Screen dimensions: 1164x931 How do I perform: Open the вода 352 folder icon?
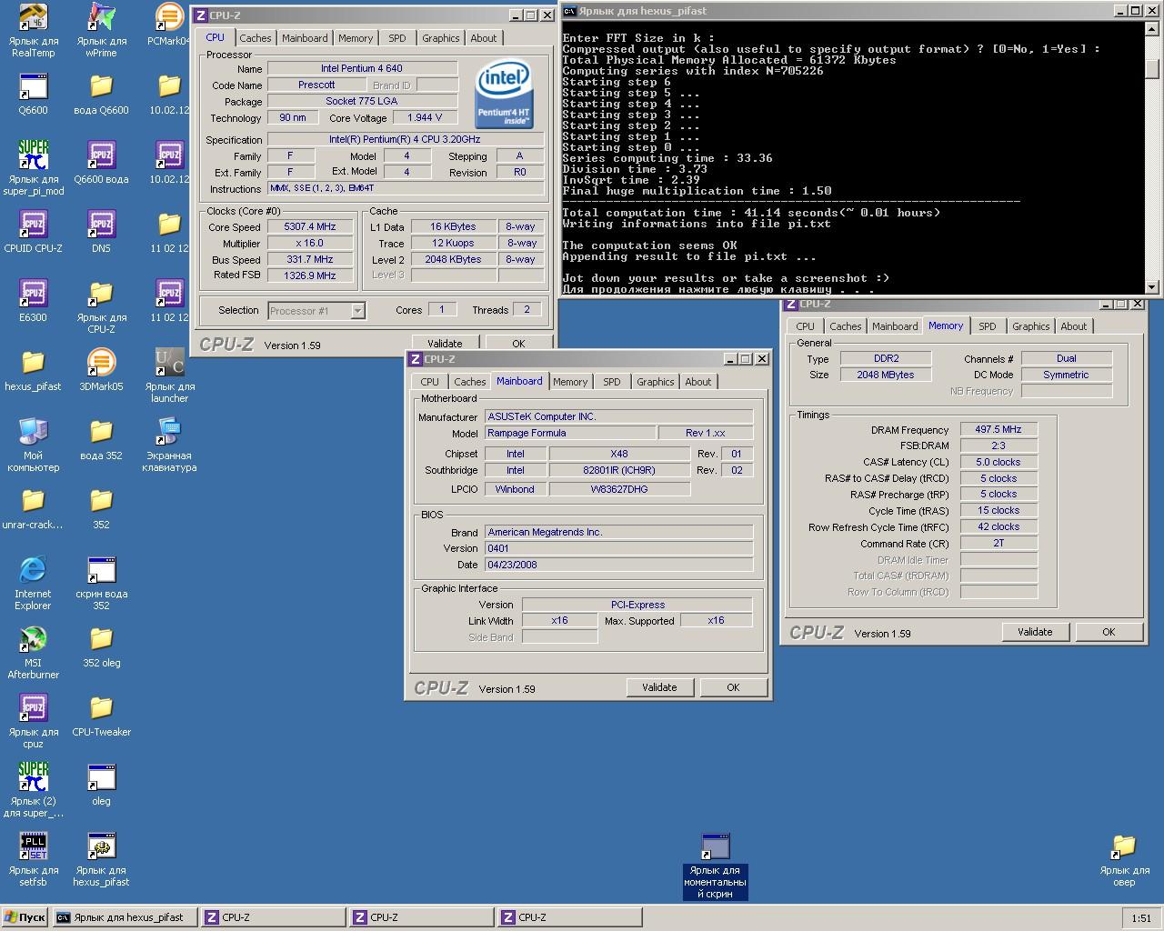[101, 432]
